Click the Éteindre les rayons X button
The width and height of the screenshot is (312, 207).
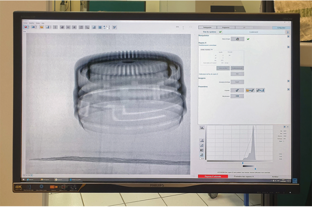pyautogui.click(x=243, y=176)
